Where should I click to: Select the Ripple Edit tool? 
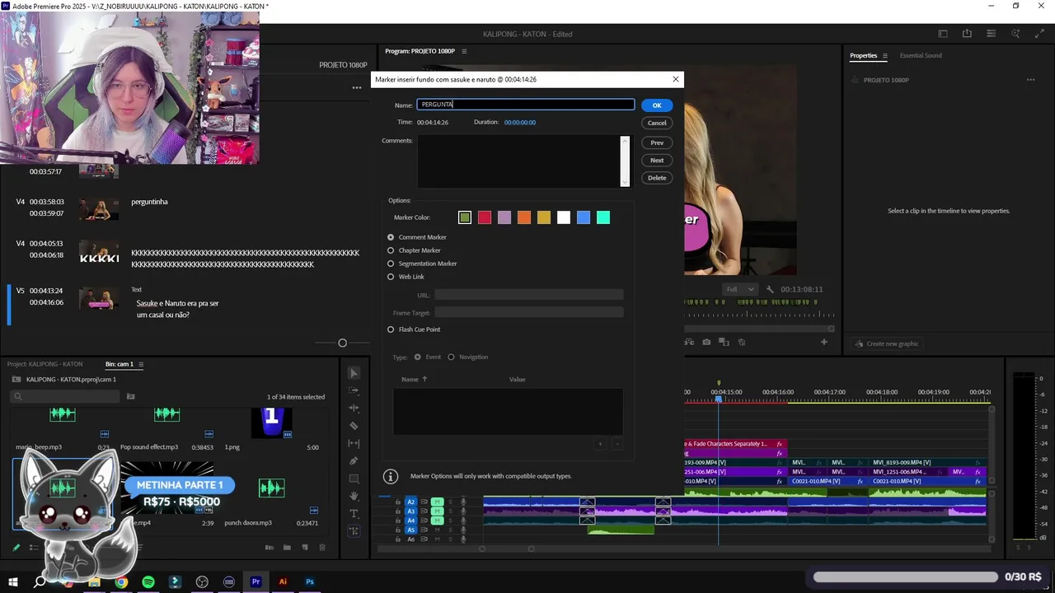pyautogui.click(x=354, y=408)
